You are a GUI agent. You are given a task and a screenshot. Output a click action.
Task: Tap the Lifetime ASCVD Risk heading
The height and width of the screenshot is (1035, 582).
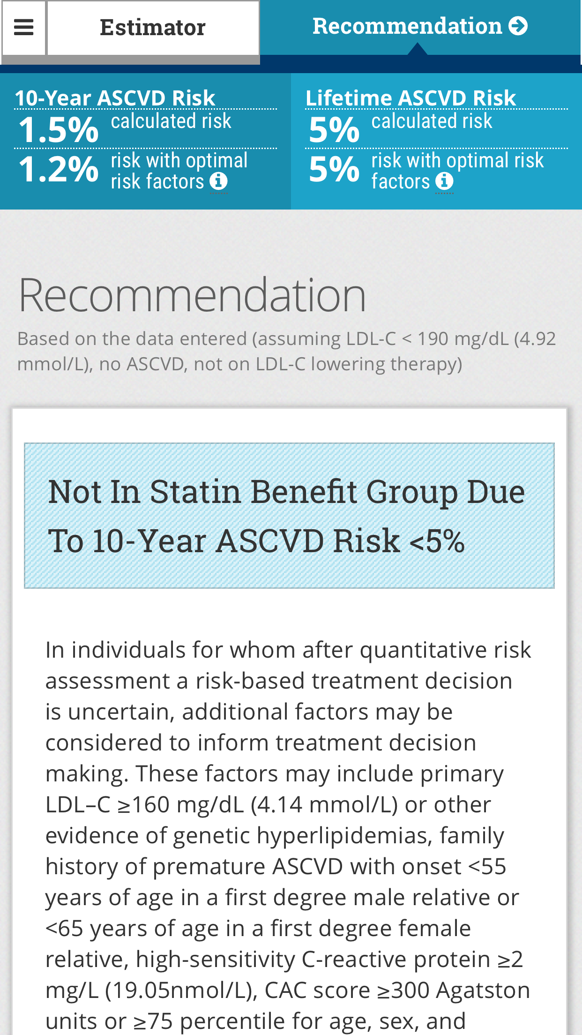click(410, 98)
